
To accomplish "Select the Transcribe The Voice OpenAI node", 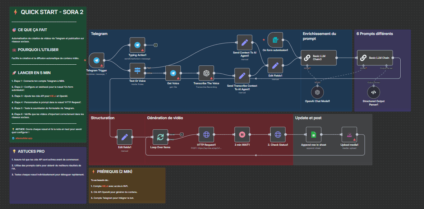I will coord(206,73).
